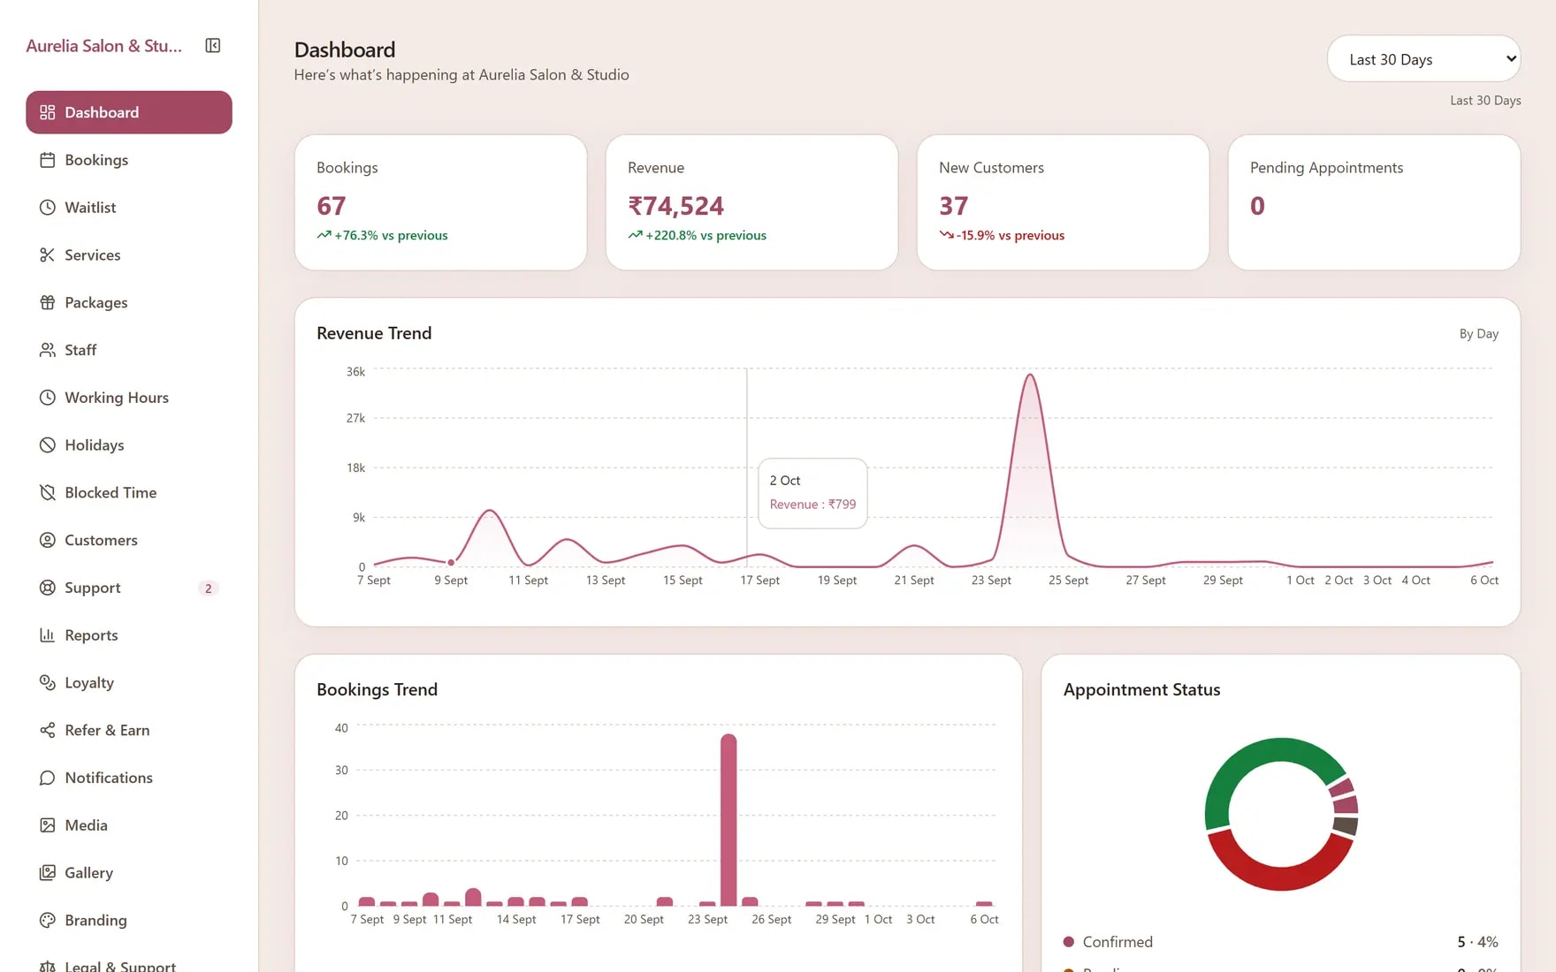Viewport: 1556px width, 972px height.
Task: Click the Media image icon
Action: pos(48,825)
